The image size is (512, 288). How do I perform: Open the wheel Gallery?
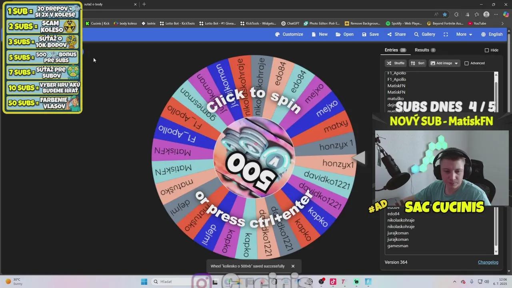(424, 34)
